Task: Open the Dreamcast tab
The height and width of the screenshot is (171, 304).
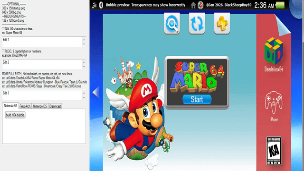Action: pyautogui.click(x=55, y=106)
